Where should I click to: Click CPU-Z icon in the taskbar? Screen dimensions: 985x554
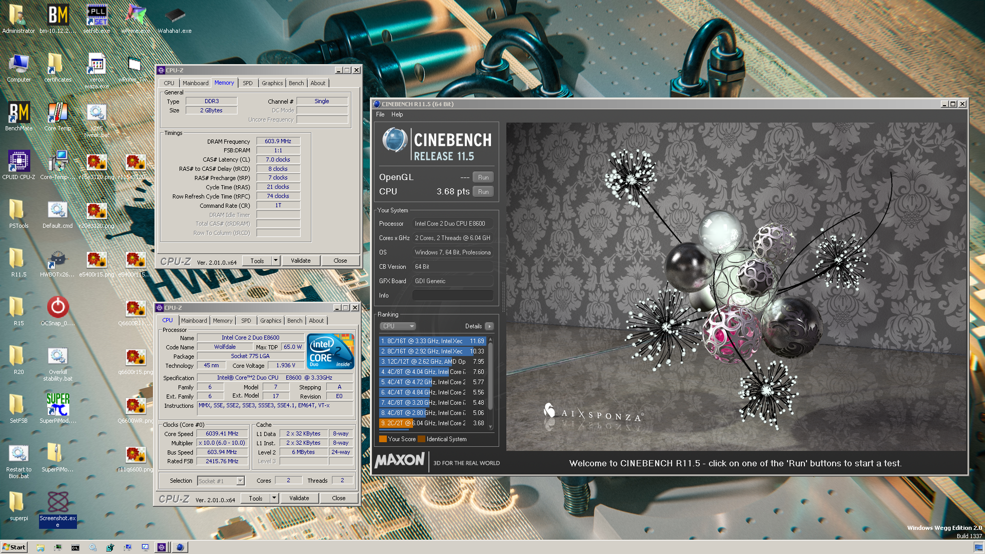tap(162, 547)
